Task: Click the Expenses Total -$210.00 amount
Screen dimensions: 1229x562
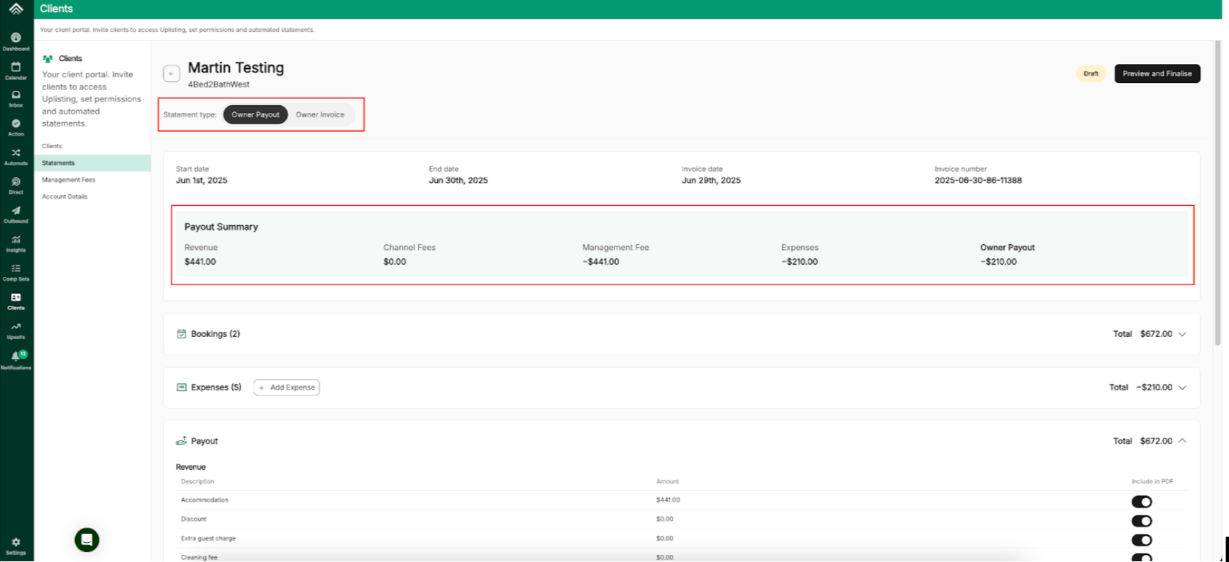Action: point(1154,387)
